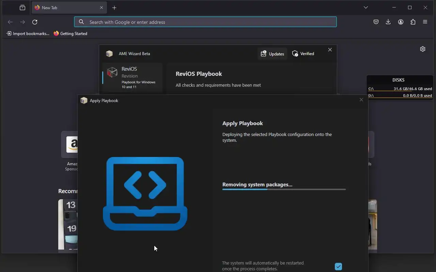Close the New Tab tab
This screenshot has width=436, height=272.
(x=102, y=7)
